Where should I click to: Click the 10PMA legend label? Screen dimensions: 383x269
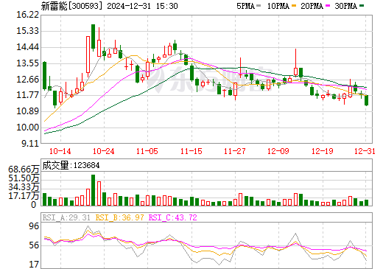[x=278, y=6]
